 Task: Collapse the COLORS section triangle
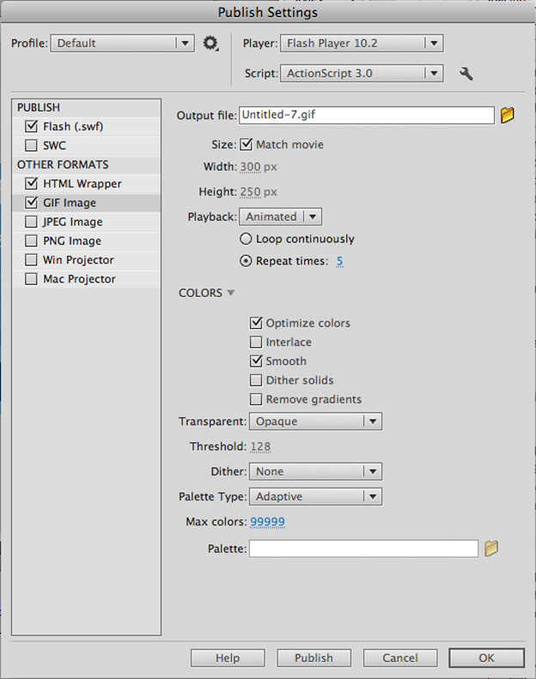pyautogui.click(x=230, y=294)
